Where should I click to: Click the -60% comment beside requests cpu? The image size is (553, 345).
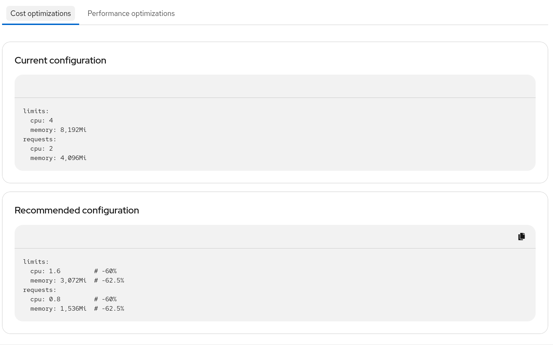[x=106, y=299]
